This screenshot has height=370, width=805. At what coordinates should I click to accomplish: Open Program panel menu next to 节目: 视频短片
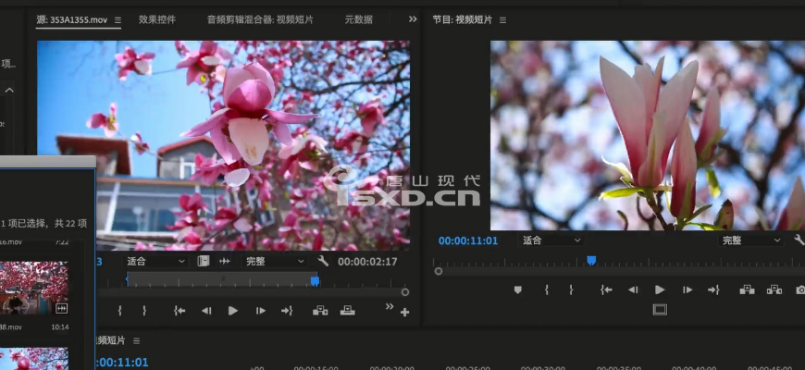click(x=502, y=20)
